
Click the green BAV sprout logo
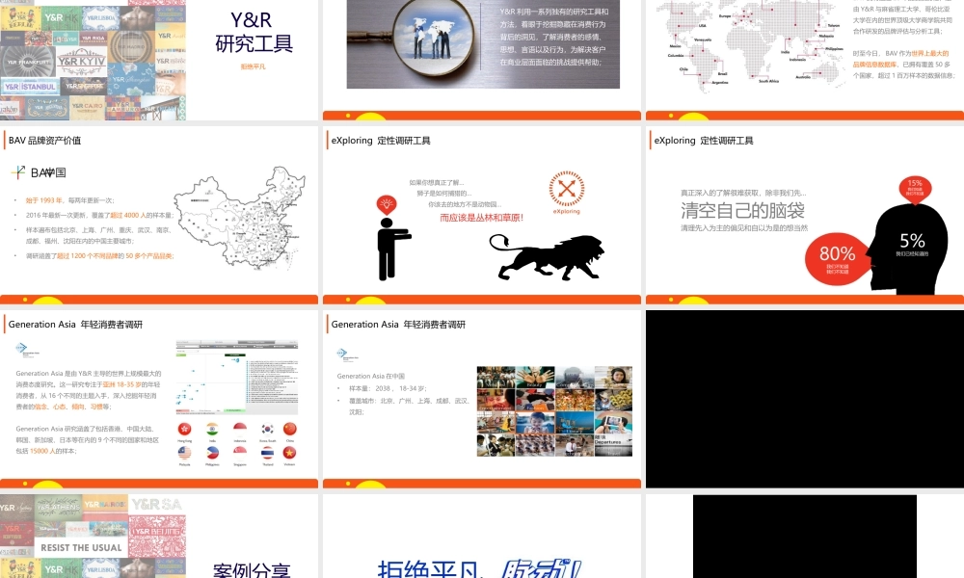17,171
